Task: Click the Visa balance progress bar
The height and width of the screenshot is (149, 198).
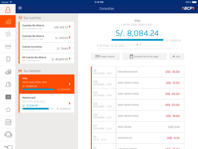Action: (137, 40)
